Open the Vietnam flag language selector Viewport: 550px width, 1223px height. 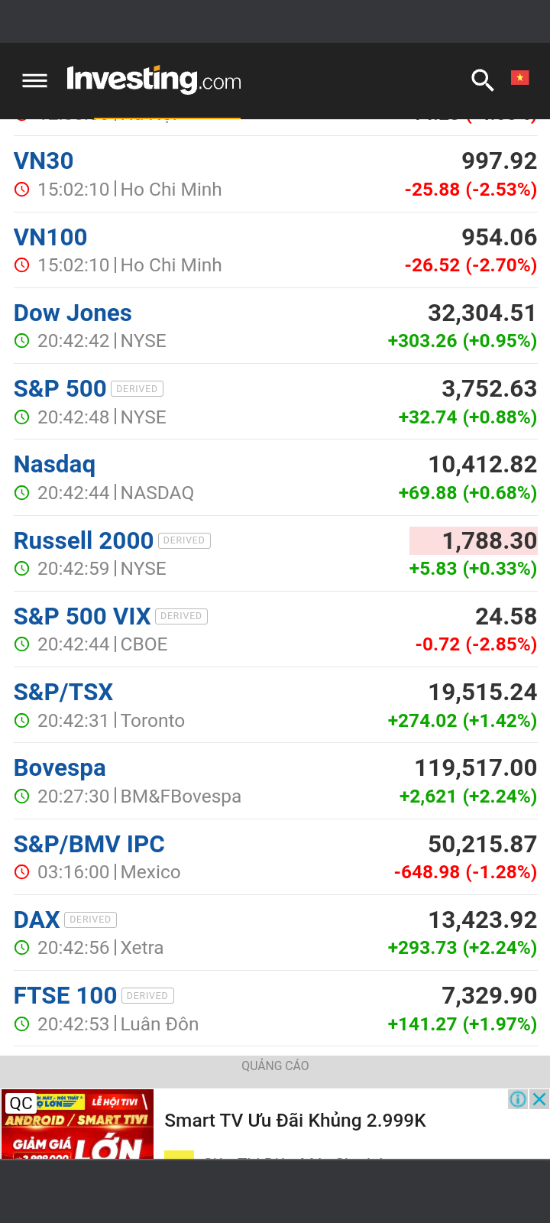520,78
